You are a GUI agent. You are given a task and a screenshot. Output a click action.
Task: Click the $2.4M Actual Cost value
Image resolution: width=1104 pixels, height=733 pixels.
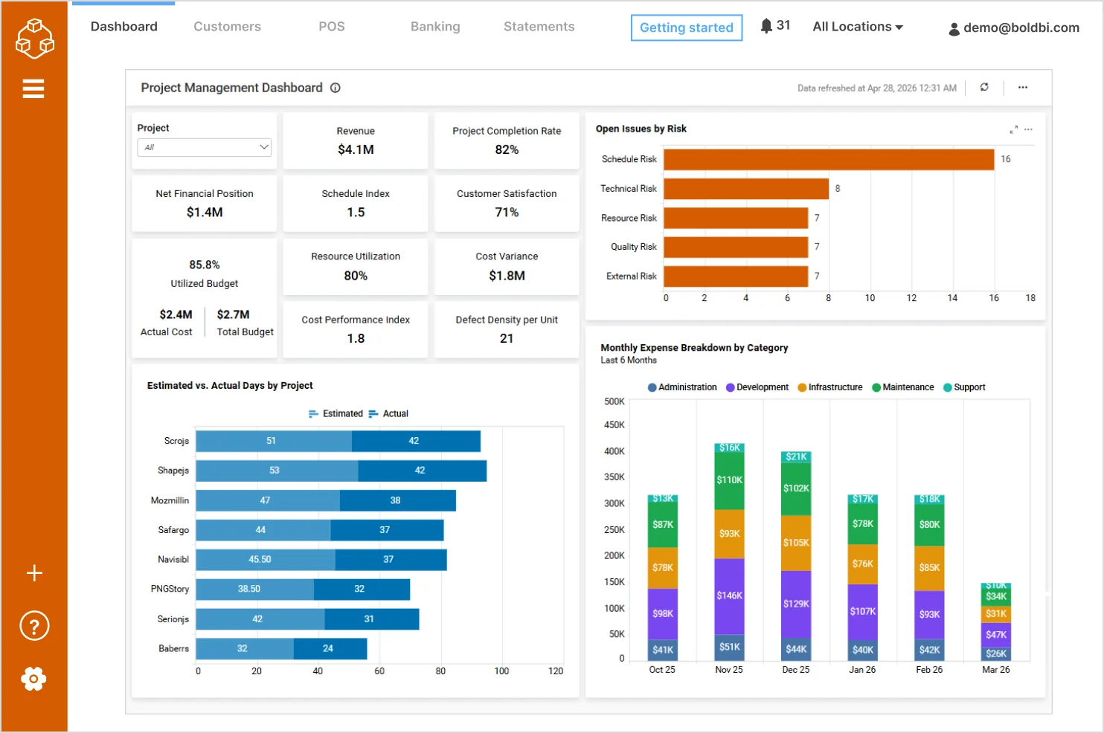click(176, 315)
